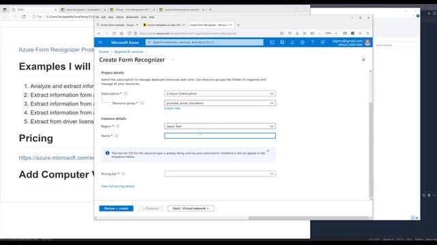Click Create new resource group link

coord(172,108)
